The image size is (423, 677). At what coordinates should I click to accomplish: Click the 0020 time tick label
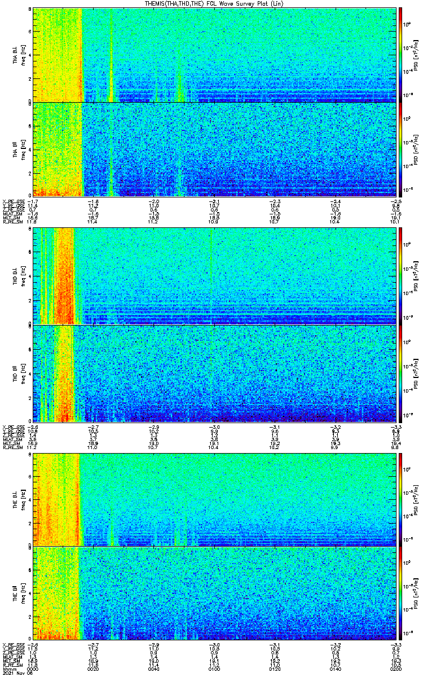94,669
